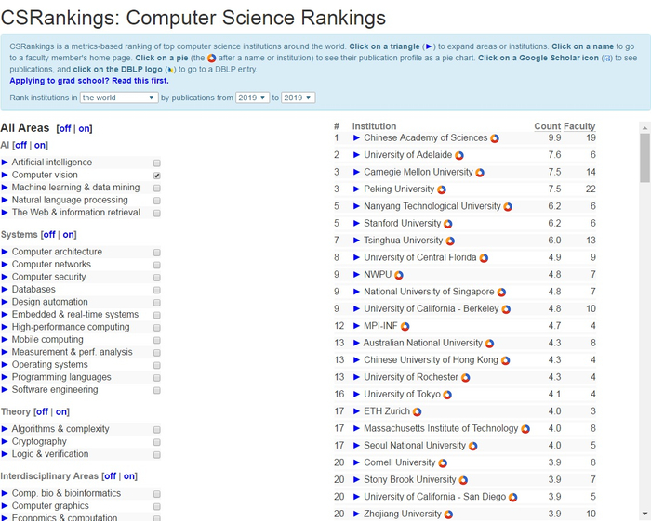Open the region dropdown showing 'the world'
Image resolution: width=651 pixels, height=521 pixels.
pos(119,98)
